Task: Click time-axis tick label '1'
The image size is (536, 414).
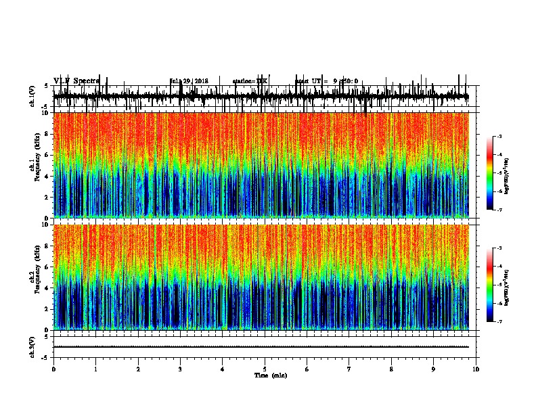Action: click(x=95, y=369)
